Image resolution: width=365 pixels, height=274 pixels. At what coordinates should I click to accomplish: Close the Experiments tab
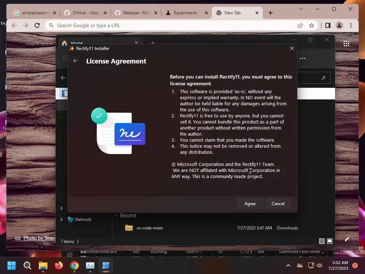pyautogui.click(x=206, y=13)
